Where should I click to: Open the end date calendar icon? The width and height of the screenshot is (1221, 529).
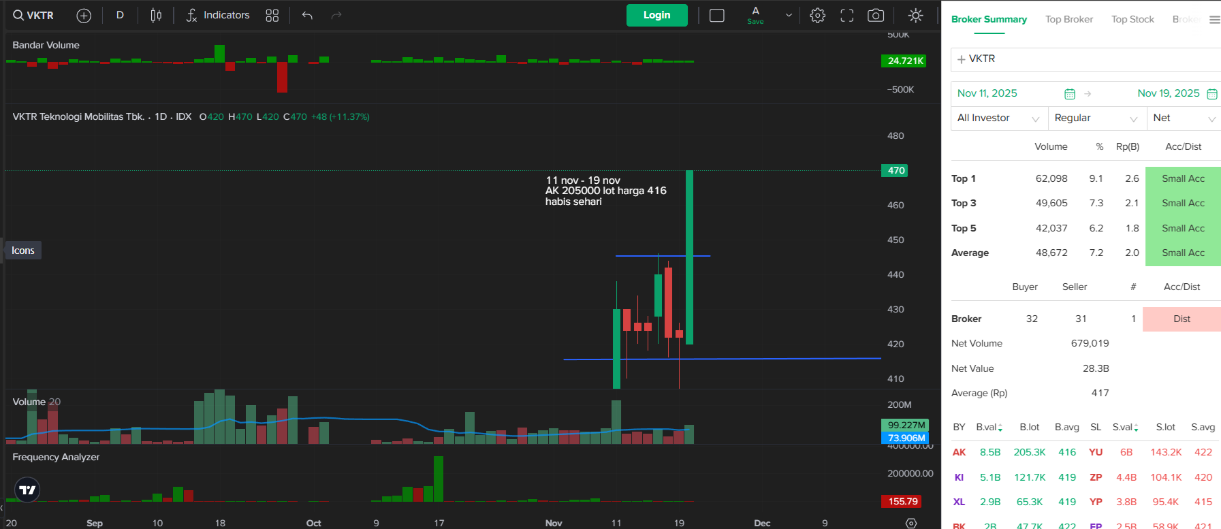(1212, 94)
